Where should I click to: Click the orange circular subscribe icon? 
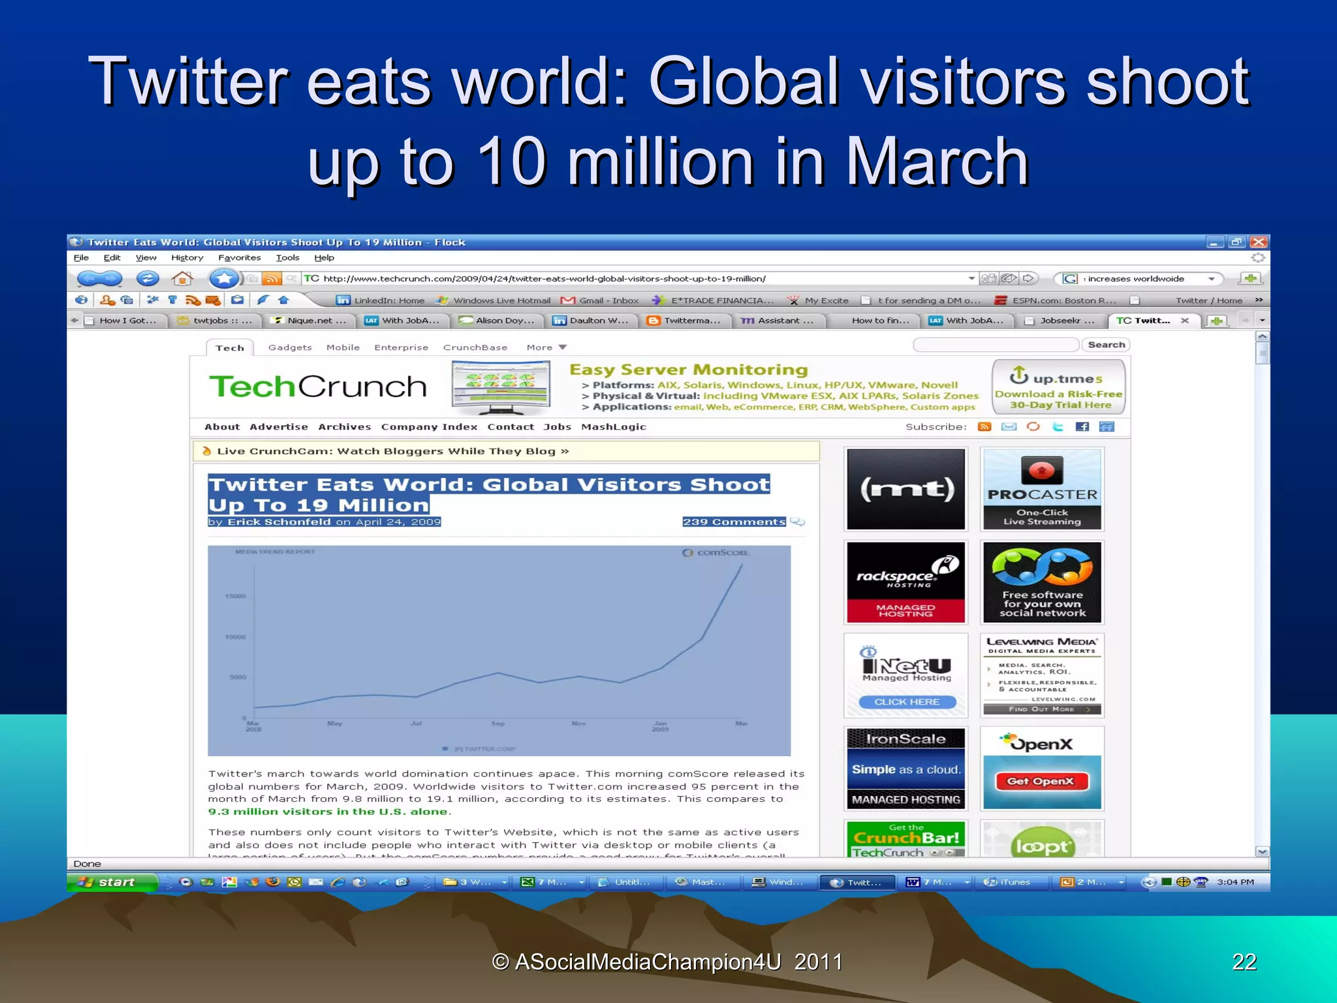tap(1033, 427)
